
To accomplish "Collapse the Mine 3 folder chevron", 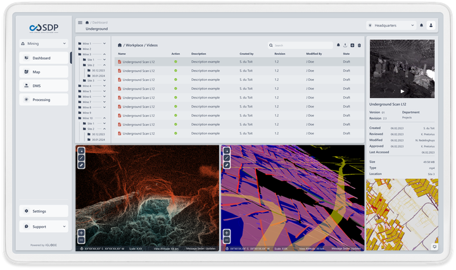I will (104, 54).
